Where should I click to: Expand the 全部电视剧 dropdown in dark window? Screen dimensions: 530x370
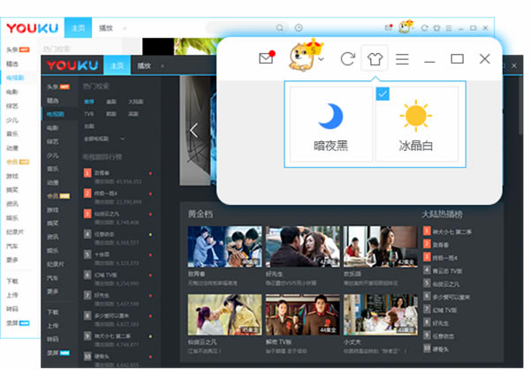[104, 139]
